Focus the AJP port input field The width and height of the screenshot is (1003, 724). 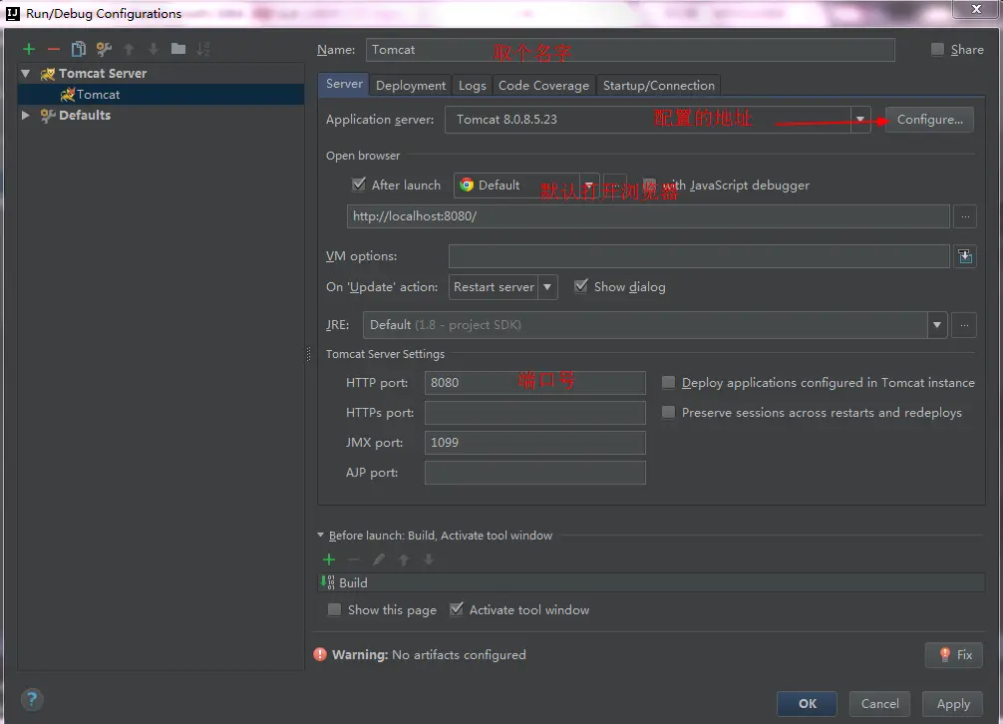click(x=534, y=473)
